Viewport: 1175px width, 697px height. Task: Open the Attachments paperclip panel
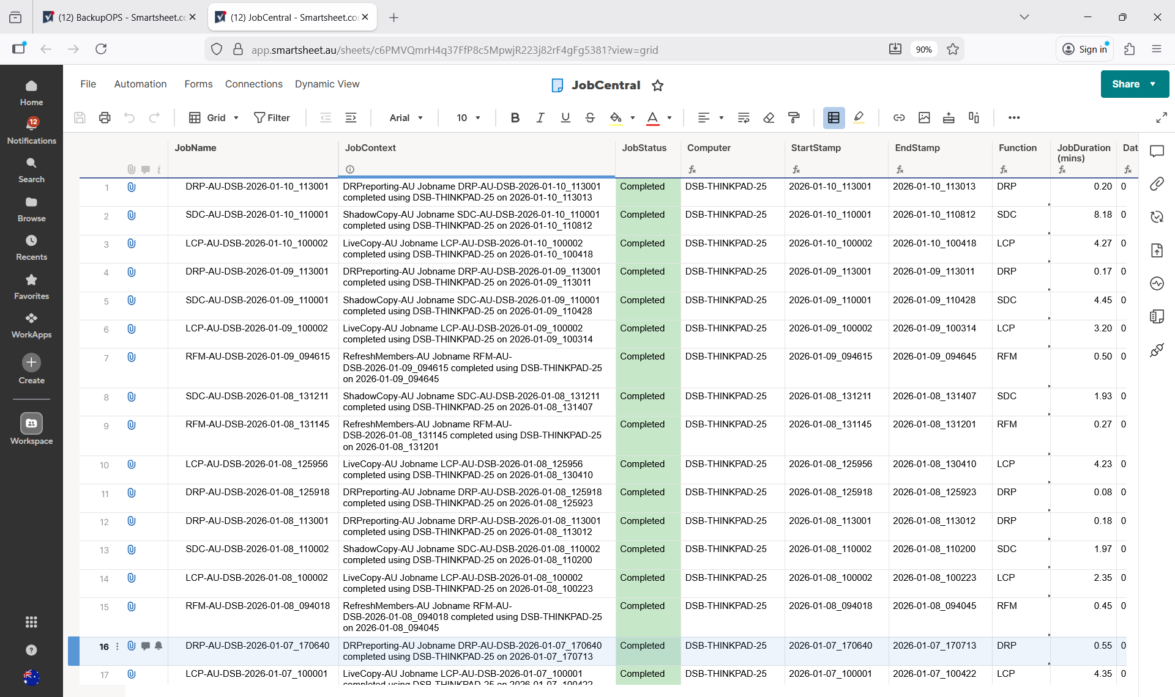[x=1157, y=183]
